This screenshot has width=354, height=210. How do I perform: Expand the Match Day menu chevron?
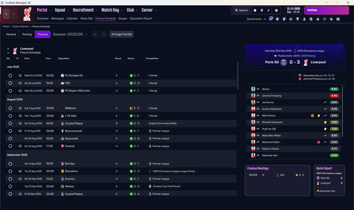(x=122, y=11)
